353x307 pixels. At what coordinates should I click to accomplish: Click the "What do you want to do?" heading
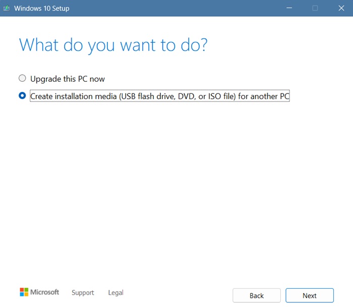point(113,45)
